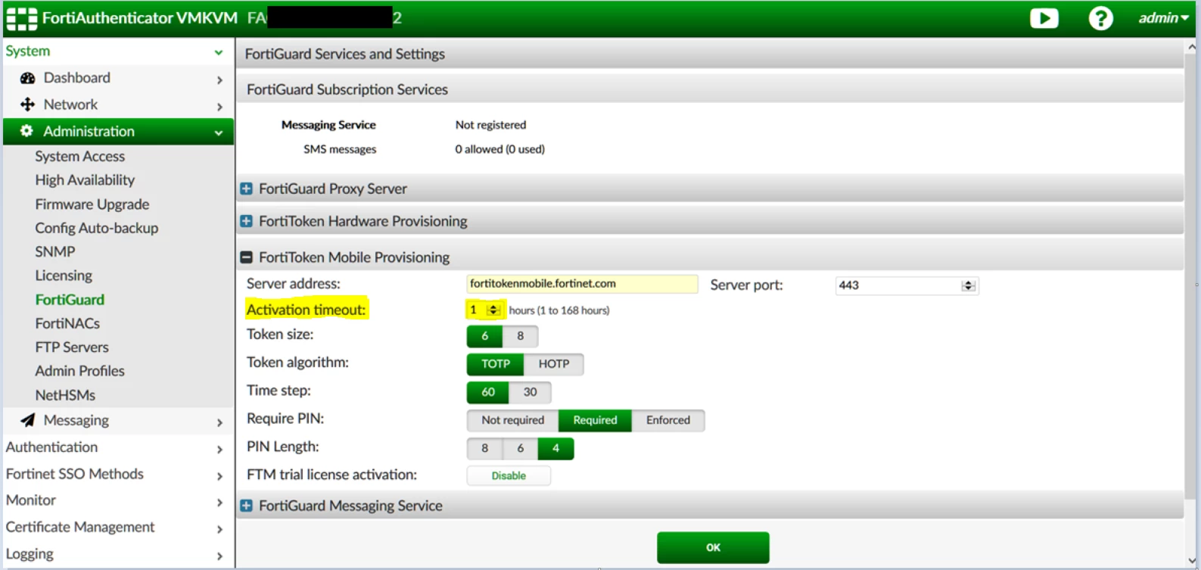Viewport: 1201px width, 570px height.
Task: Go to Licensing page
Action: click(64, 276)
